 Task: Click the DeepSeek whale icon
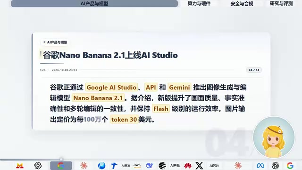tap(150, 166)
